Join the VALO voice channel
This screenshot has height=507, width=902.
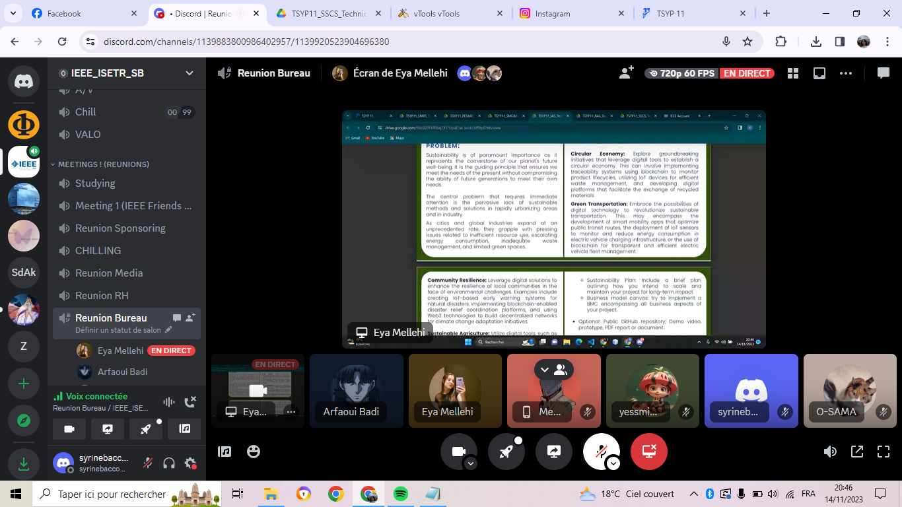point(127,135)
